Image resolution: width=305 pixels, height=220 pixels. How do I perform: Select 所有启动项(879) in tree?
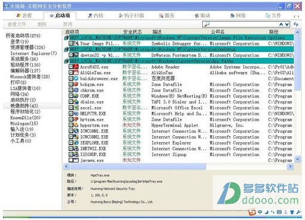[23, 36]
